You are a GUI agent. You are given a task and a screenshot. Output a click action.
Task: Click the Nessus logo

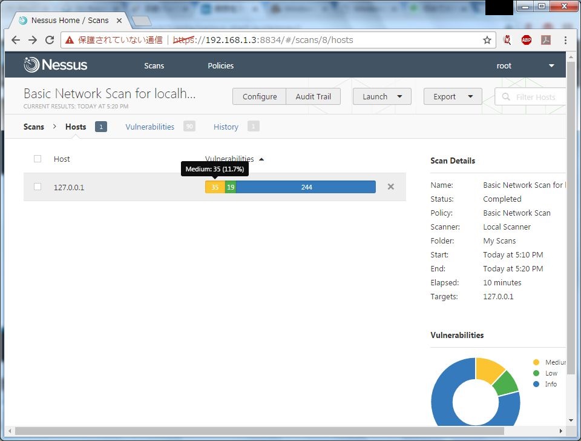click(x=56, y=65)
